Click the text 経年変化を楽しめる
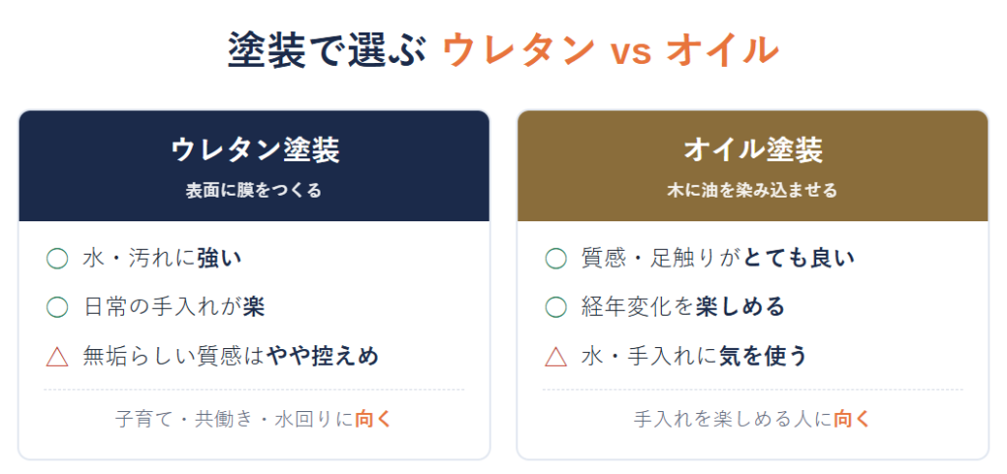The width and height of the screenshot is (1007, 474). click(683, 307)
